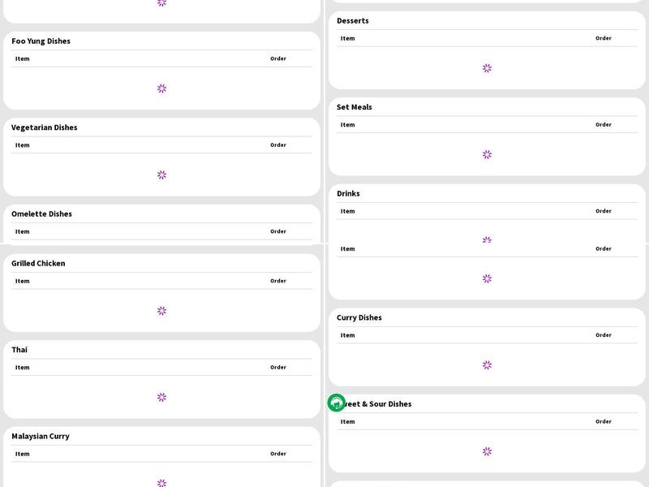Image resolution: width=649 pixels, height=487 pixels.
Task: Click the Desserts section loading spinner
Action: click(487, 68)
